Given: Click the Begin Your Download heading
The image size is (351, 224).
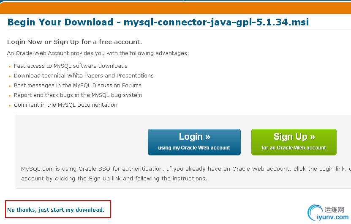Looking at the screenshot, I should [158, 22].
